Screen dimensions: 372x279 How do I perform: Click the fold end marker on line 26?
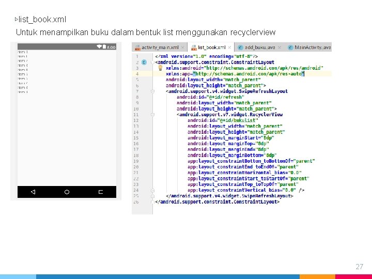point(153,202)
